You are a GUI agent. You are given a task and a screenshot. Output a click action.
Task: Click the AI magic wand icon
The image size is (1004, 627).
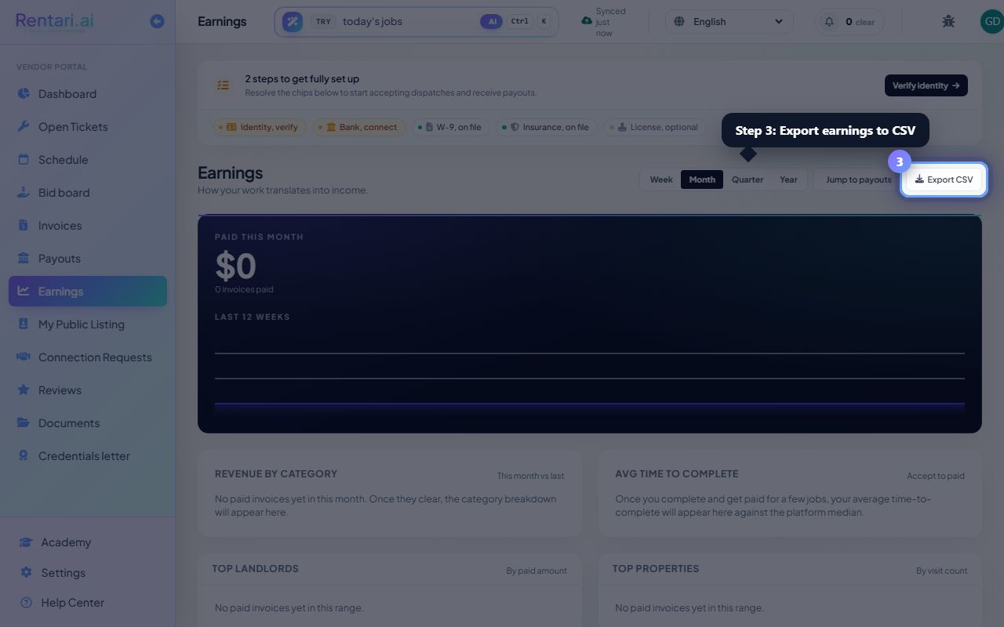click(293, 22)
